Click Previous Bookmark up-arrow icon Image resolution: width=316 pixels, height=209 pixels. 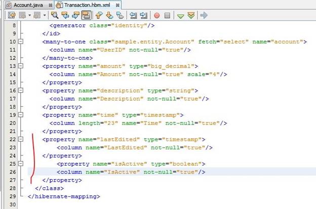[x=99, y=15]
